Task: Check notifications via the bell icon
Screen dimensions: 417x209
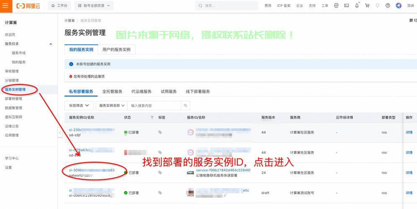Action: point(357,6)
